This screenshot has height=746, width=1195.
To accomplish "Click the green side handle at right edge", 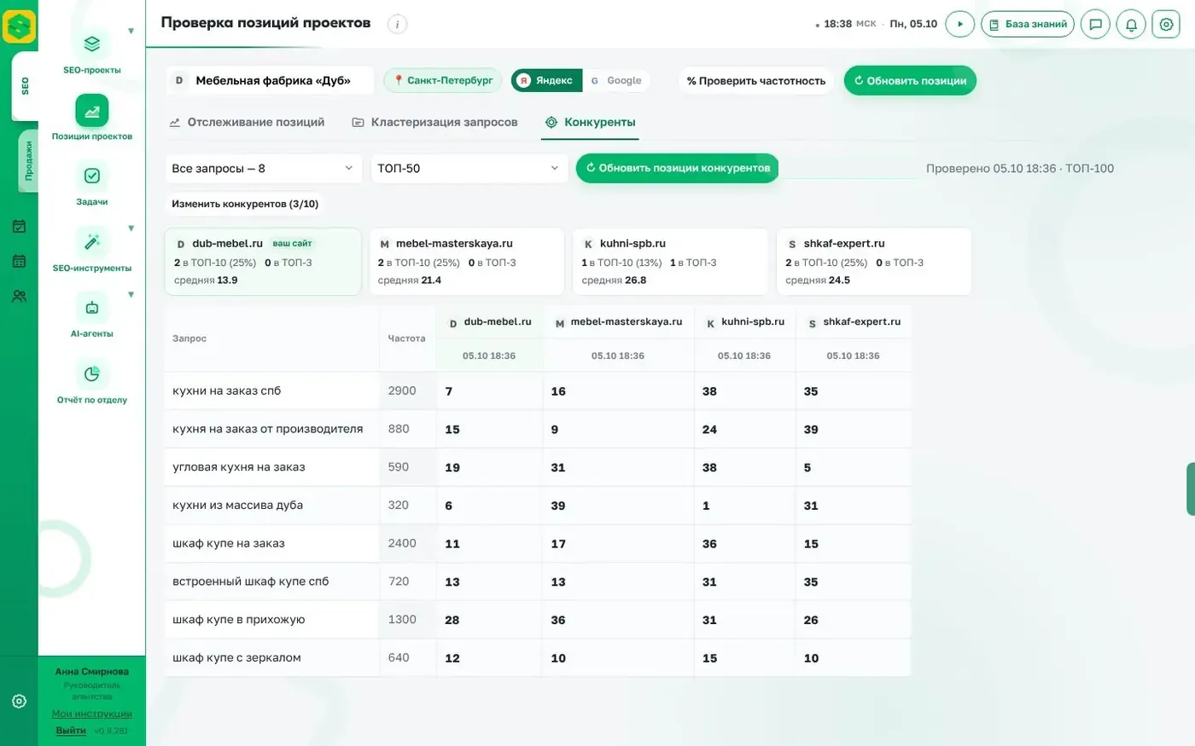I will 1191,489.
